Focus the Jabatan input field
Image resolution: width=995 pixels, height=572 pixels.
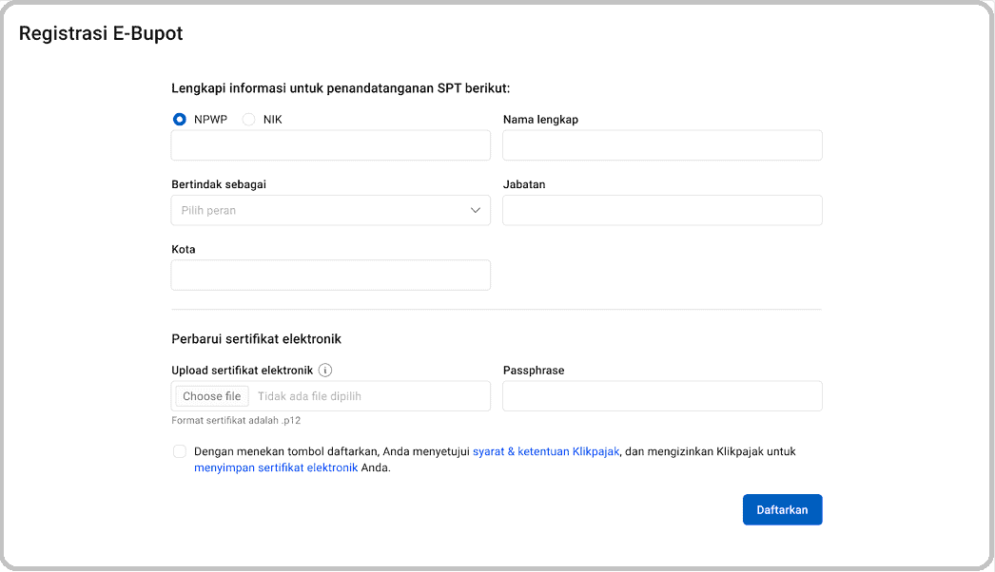(x=662, y=210)
